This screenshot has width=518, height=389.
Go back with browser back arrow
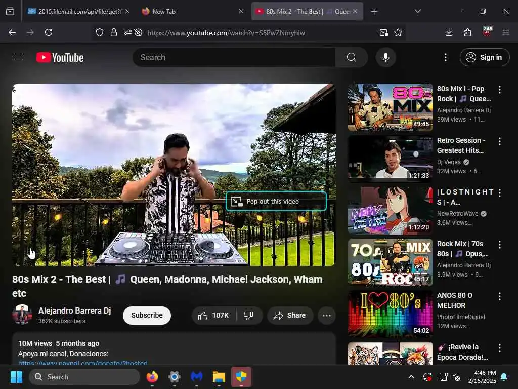(x=12, y=32)
